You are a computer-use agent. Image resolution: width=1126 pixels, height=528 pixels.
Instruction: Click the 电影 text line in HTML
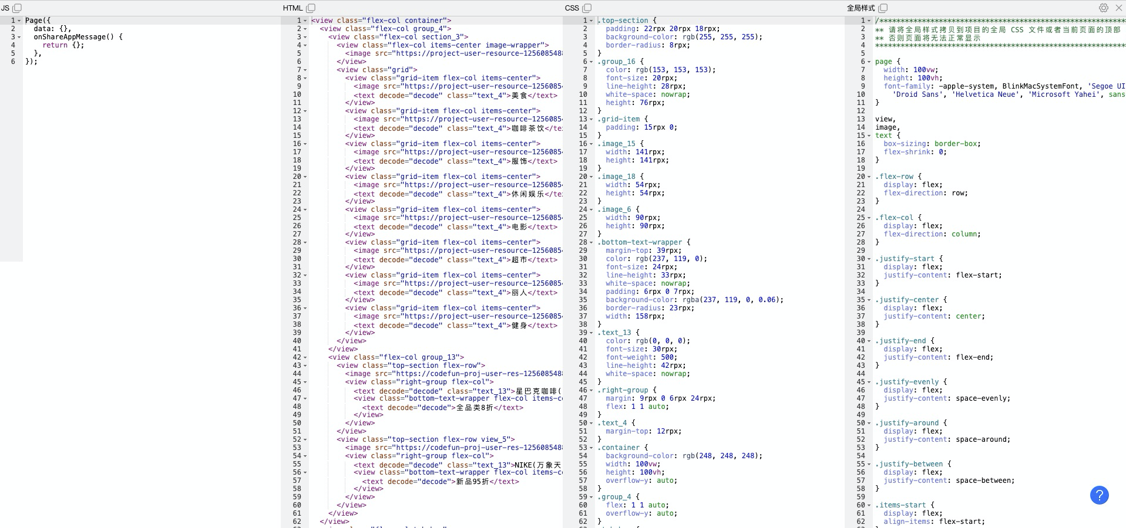(456, 227)
